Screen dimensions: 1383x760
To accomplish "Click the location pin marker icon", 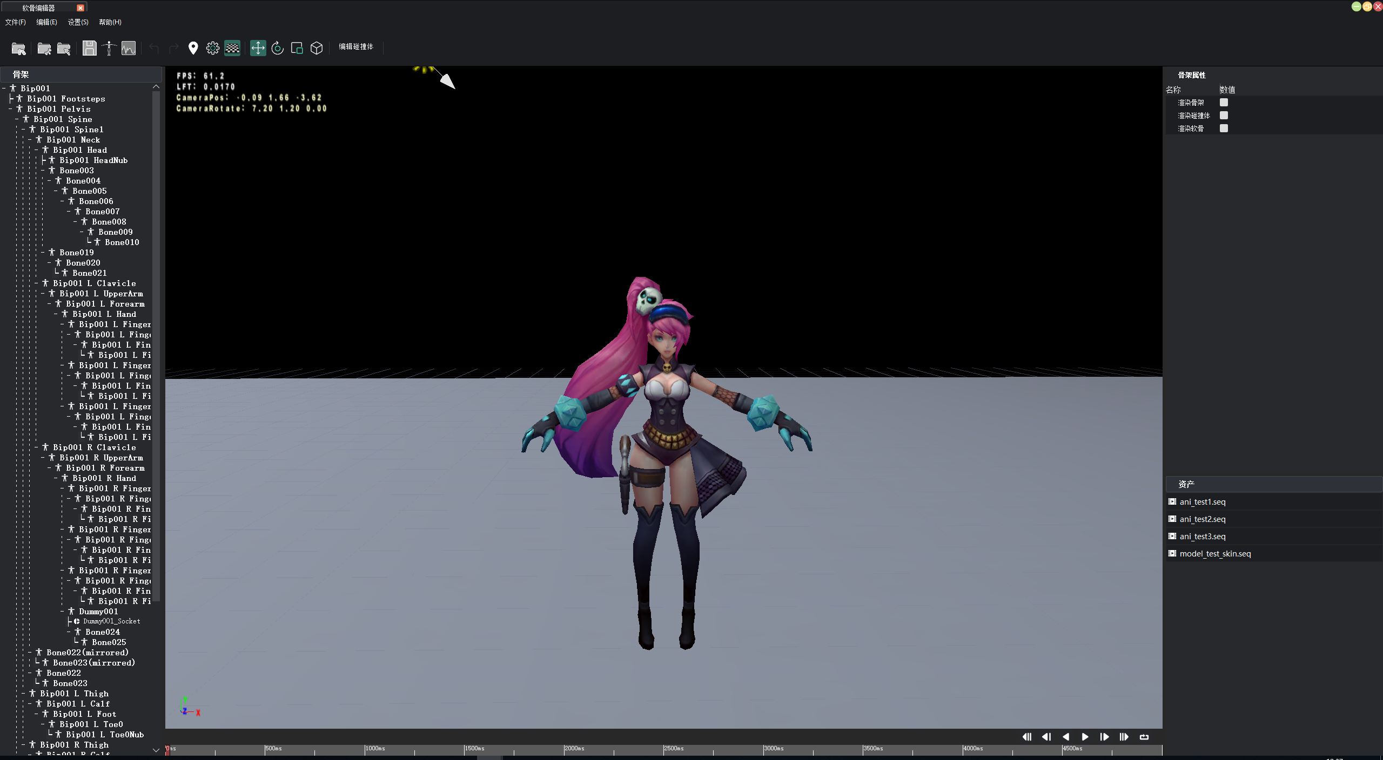I will tap(193, 48).
